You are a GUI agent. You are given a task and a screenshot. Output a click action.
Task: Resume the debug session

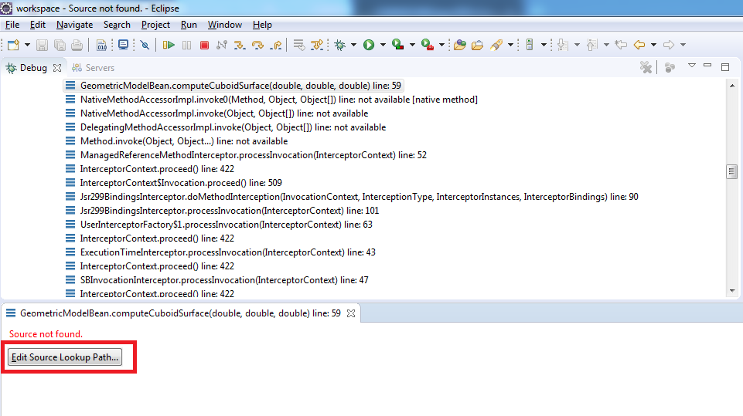[169, 45]
